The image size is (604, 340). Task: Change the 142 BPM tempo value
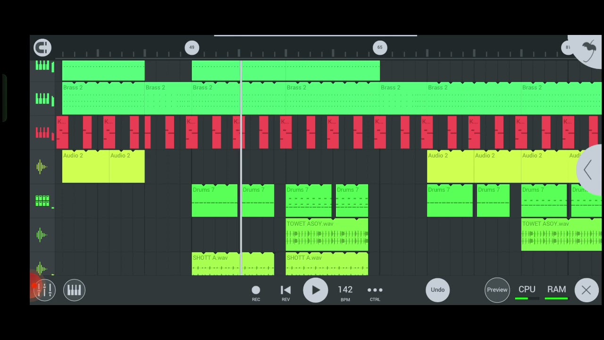pos(345,293)
